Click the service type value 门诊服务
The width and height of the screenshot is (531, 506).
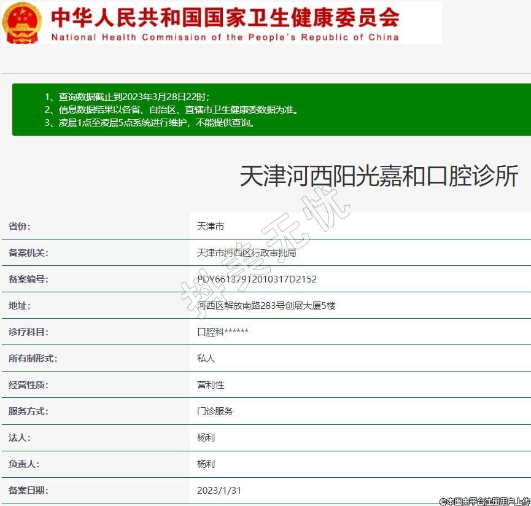pyautogui.click(x=215, y=411)
